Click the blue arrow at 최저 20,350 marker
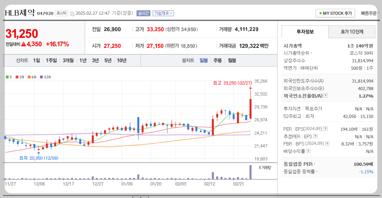The image size is (382, 198). [x=38, y=153]
